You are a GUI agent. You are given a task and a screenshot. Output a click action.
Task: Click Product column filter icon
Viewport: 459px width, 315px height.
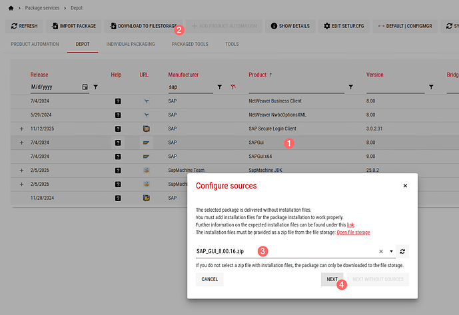pyautogui.click(x=350, y=87)
